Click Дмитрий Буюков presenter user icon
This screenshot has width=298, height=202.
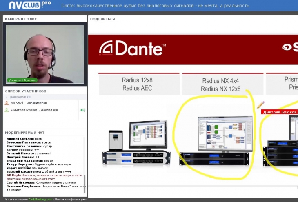(x=7, y=110)
